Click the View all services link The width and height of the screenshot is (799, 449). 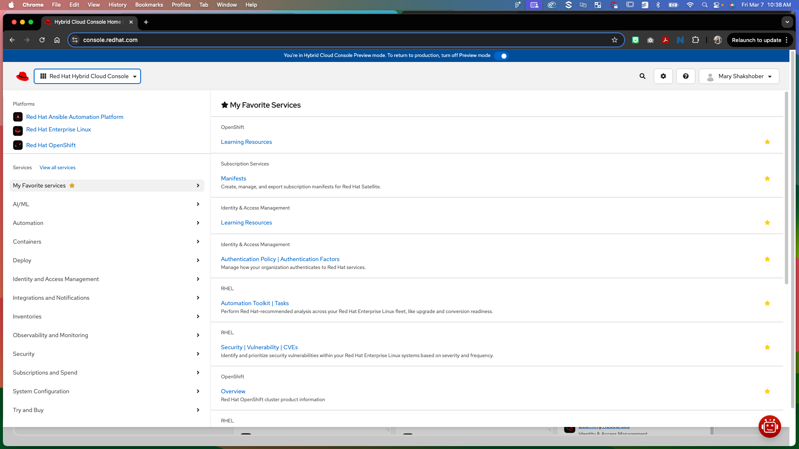point(57,168)
